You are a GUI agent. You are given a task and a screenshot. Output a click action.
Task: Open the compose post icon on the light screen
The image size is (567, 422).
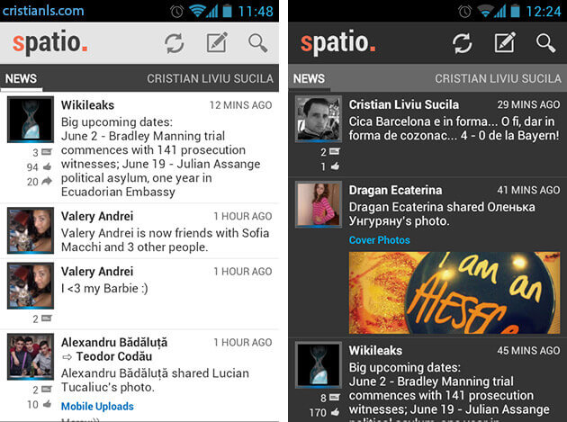[x=216, y=43]
